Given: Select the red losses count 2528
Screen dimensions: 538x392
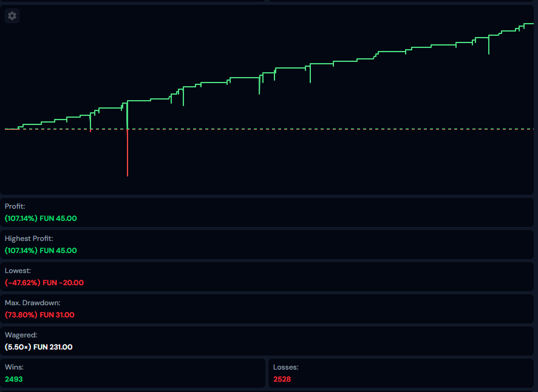Looking at the screenshot, I should point(283,379).
